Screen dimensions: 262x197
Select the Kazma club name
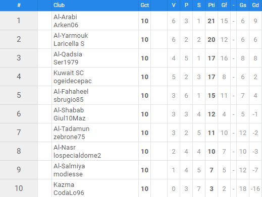(x=64, y=185)
